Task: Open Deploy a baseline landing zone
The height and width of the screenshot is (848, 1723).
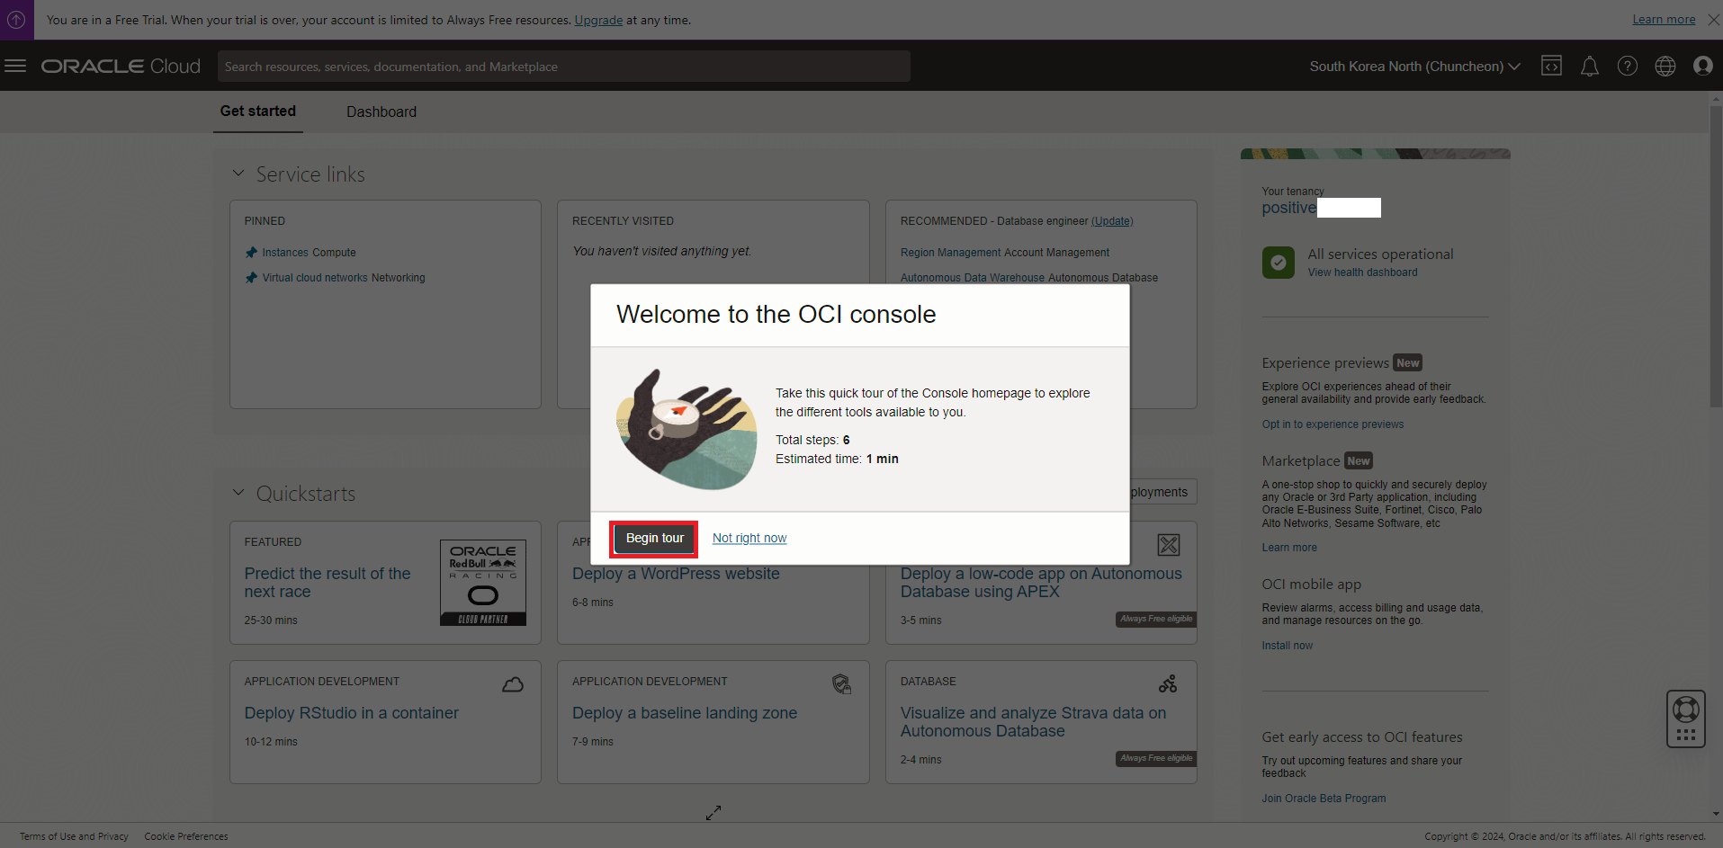Action: (685, 713)
